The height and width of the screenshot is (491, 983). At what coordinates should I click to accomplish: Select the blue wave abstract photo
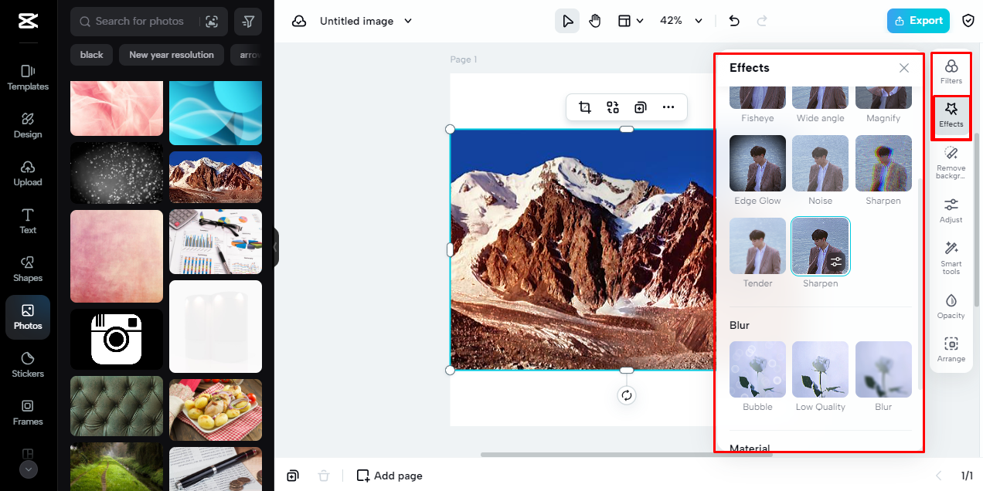pyautogui.click(x=216, y=113)
